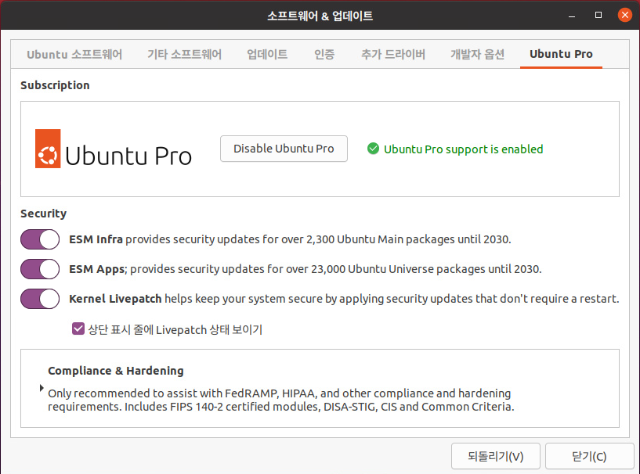Click the 되돌리기(V) button
640x474 pixels.
[496, 456]
